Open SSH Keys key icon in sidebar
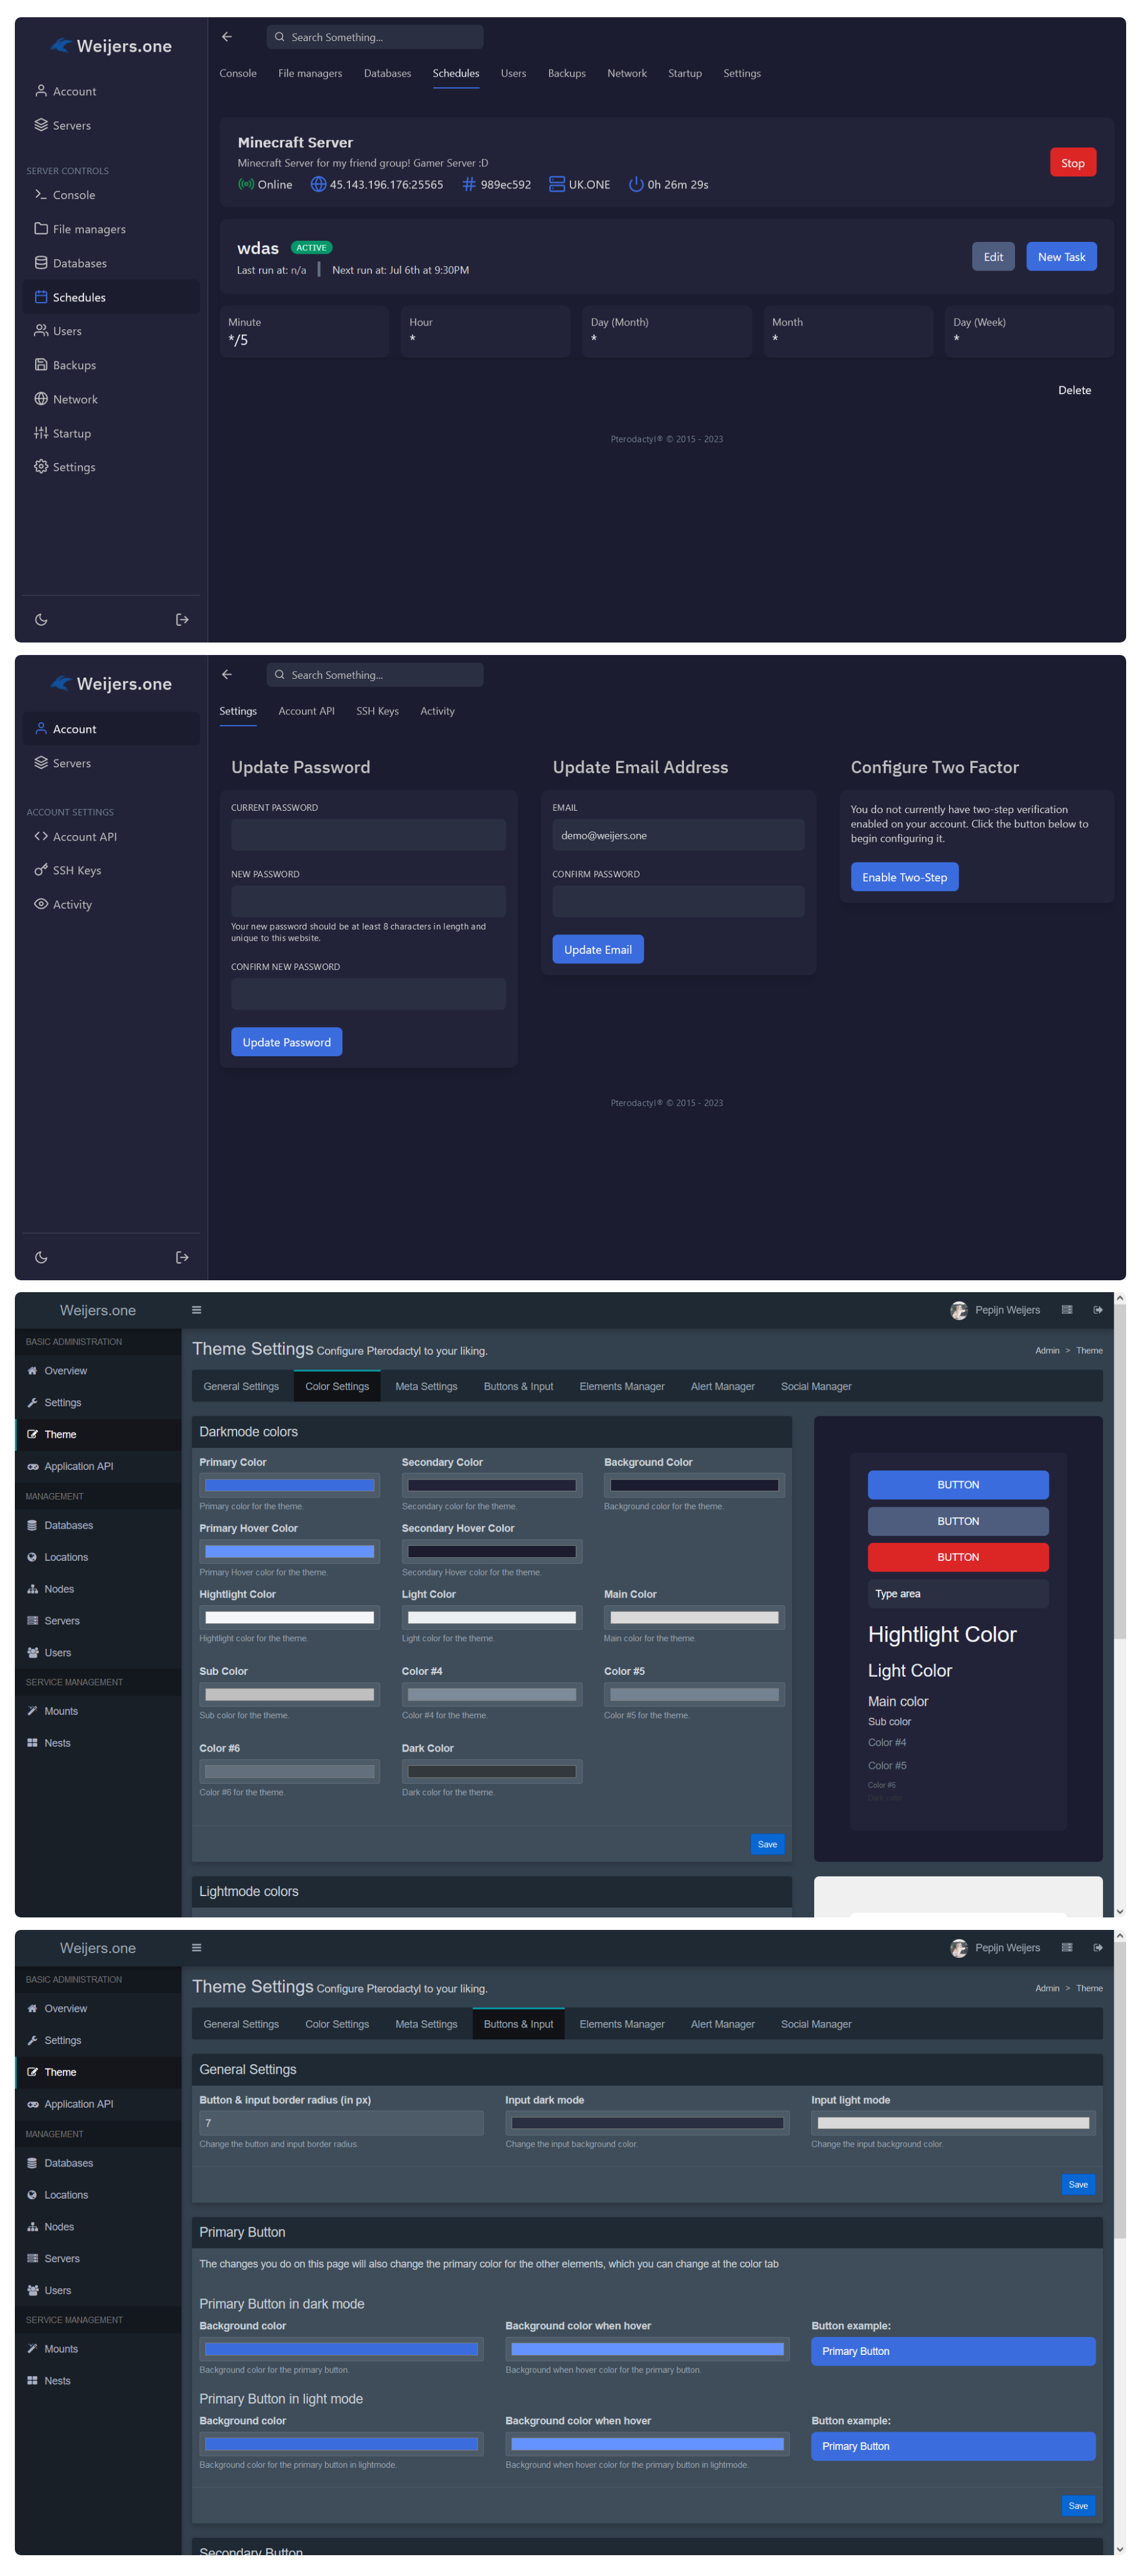The height and width of the screenshot is (2576, 1141). (x=41, y=870)
